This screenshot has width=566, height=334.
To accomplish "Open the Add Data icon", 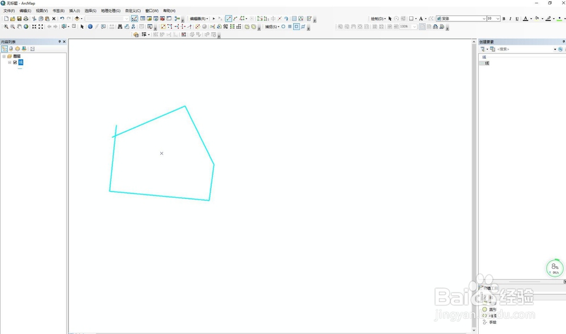I will point(77,18).
